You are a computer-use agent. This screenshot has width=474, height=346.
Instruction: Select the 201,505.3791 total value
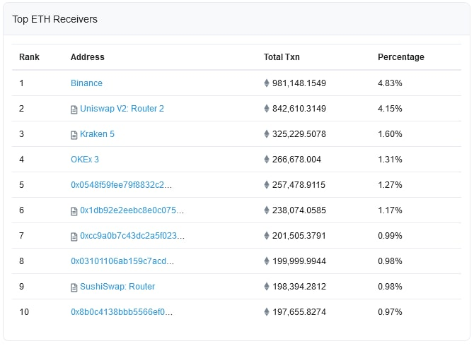coord(299,236)
